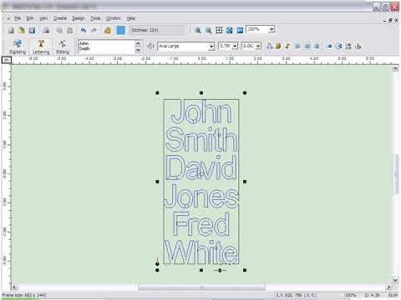Image resolution: width=401 pixels, height=300 pixels.
Task: Click the icon right of spacing dropdown
Action: (x=269, y=46)
